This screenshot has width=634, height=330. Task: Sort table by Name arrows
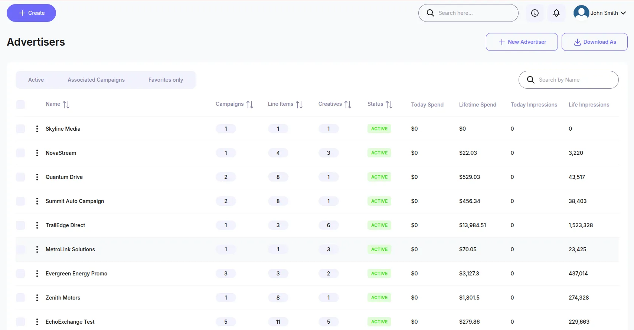(66, 105)
